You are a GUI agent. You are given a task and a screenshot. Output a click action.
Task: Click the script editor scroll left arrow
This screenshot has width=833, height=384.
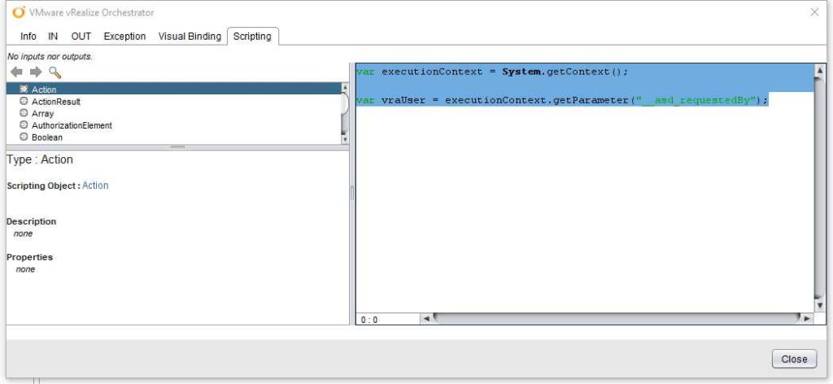[425, 319]
